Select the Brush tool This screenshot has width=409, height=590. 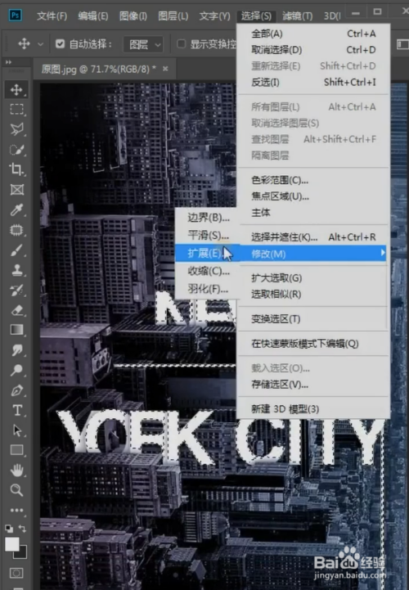coord(16,250)
